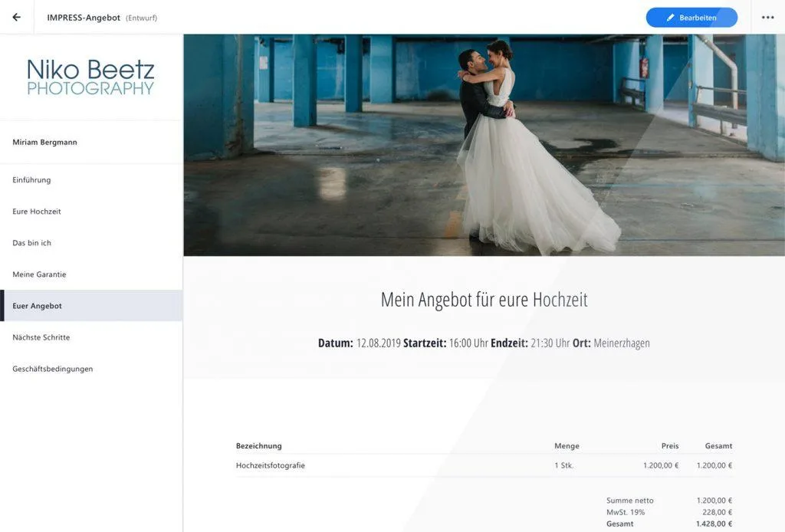Viewport: 785px width, 532px height.
Task: Click the heading Mein Angebot für eure Hochzeit
Action: click(484, 300)
